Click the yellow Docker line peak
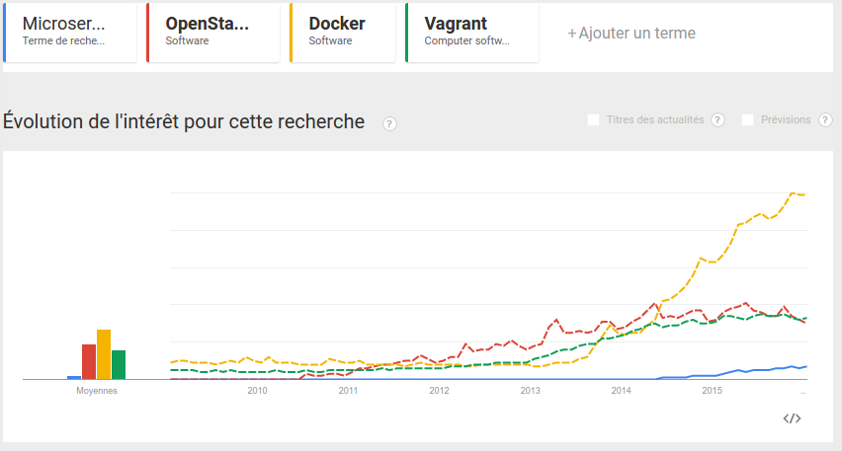The height and width of the screenshot is (451, 842). point(794,193)
